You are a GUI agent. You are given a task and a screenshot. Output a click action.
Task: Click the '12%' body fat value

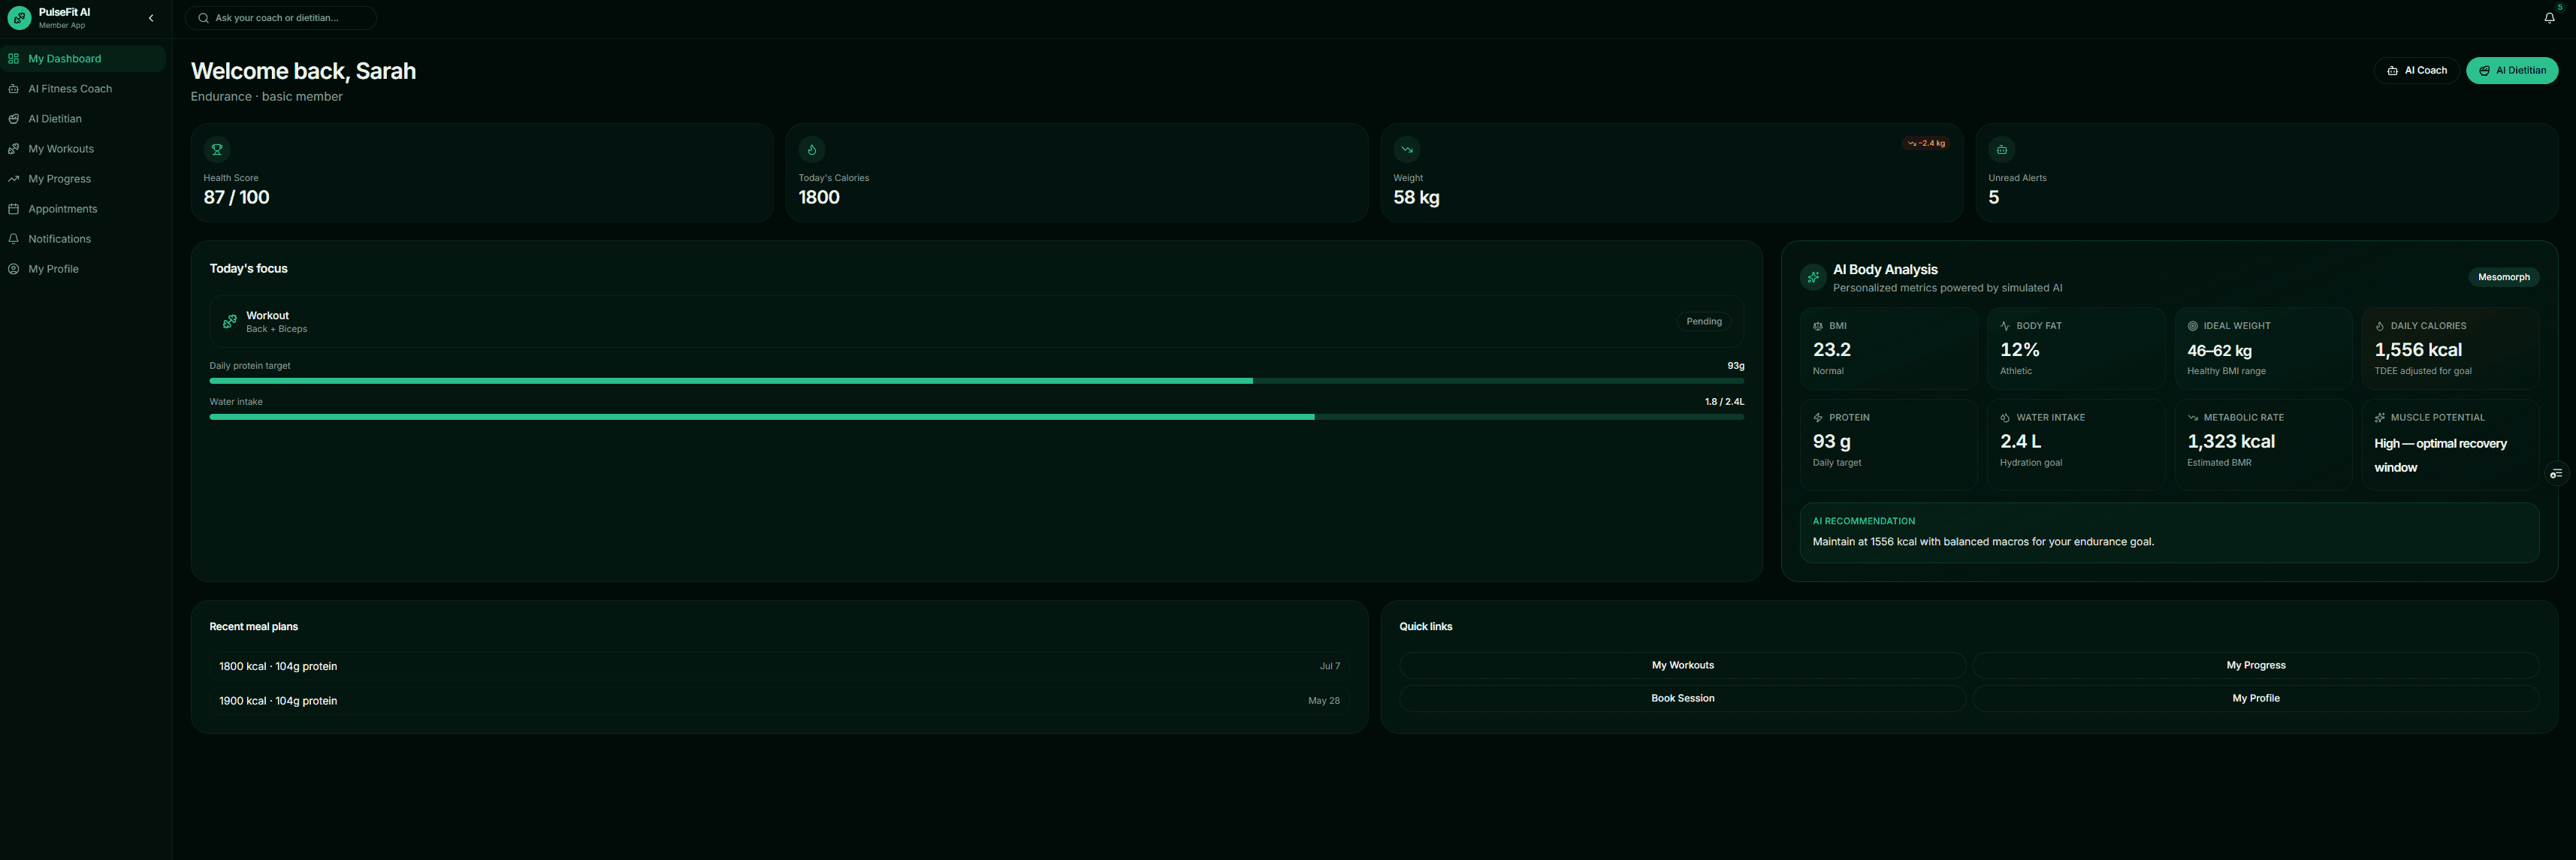[2020, 350]
